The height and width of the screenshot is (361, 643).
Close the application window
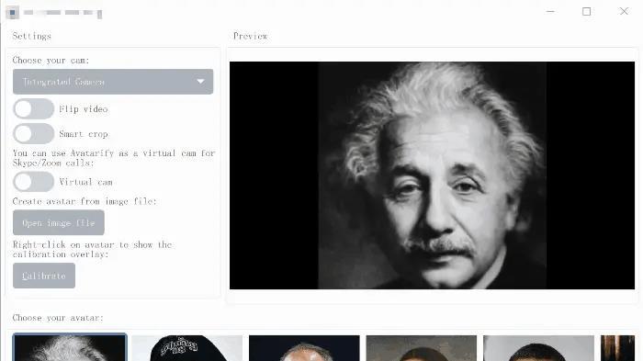[x=624, y=12]
